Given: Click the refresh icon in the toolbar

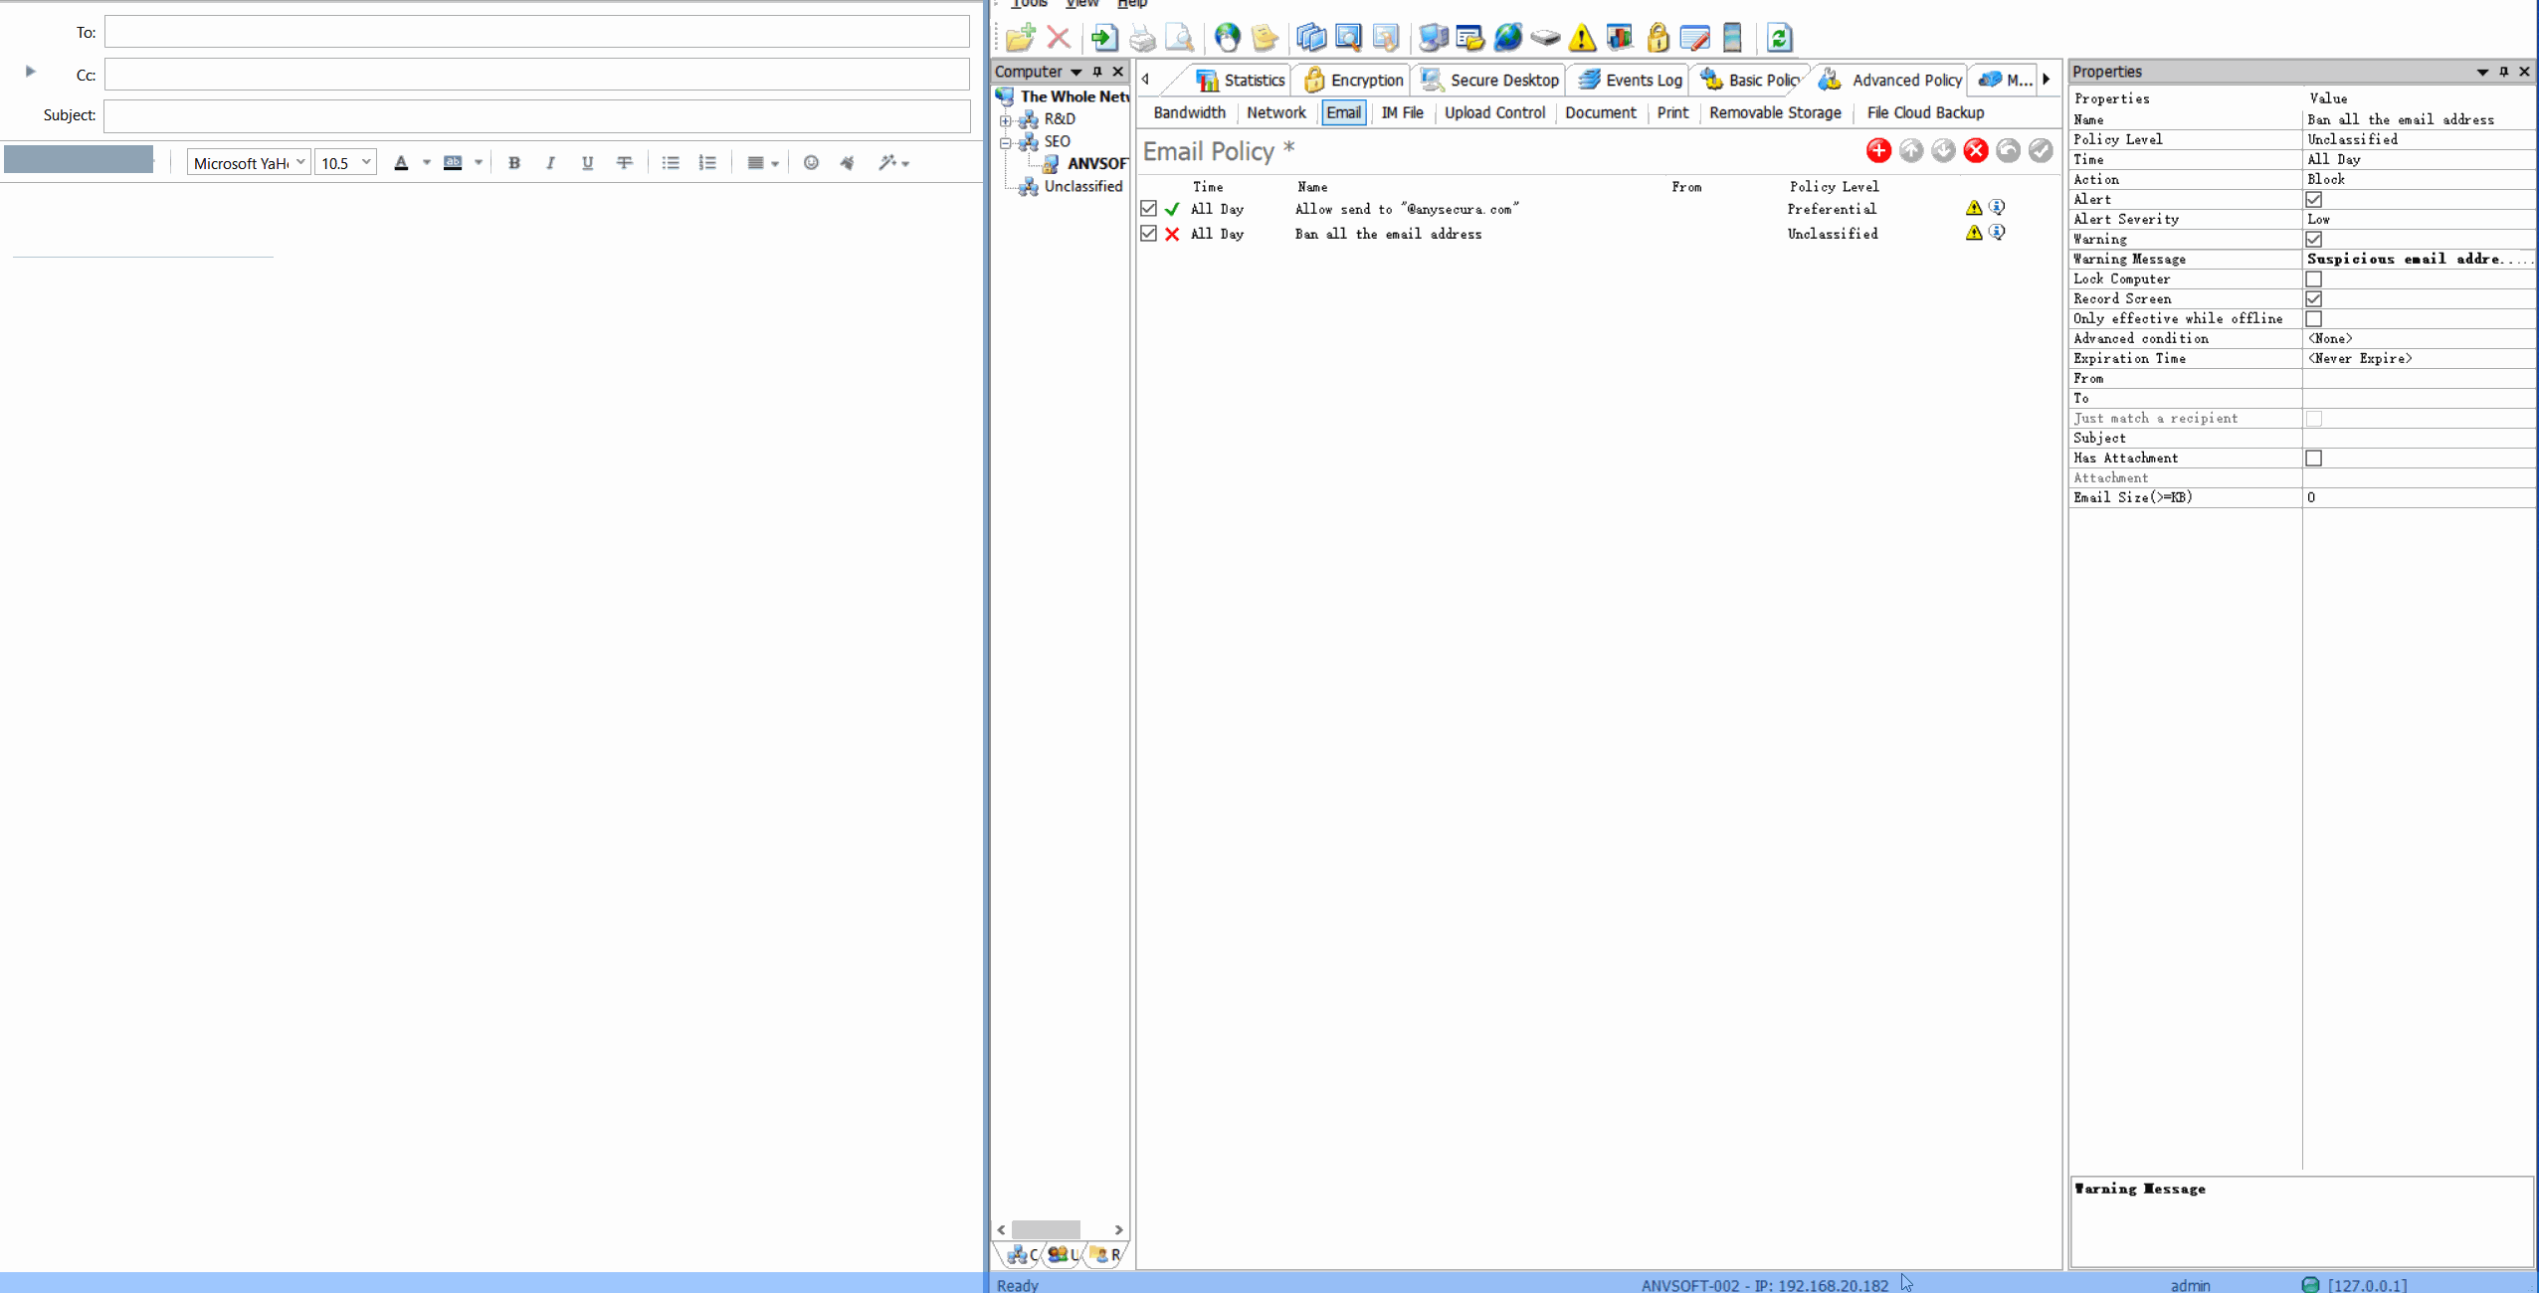Looking at the screenshot, I should (x=1779, y=38).
